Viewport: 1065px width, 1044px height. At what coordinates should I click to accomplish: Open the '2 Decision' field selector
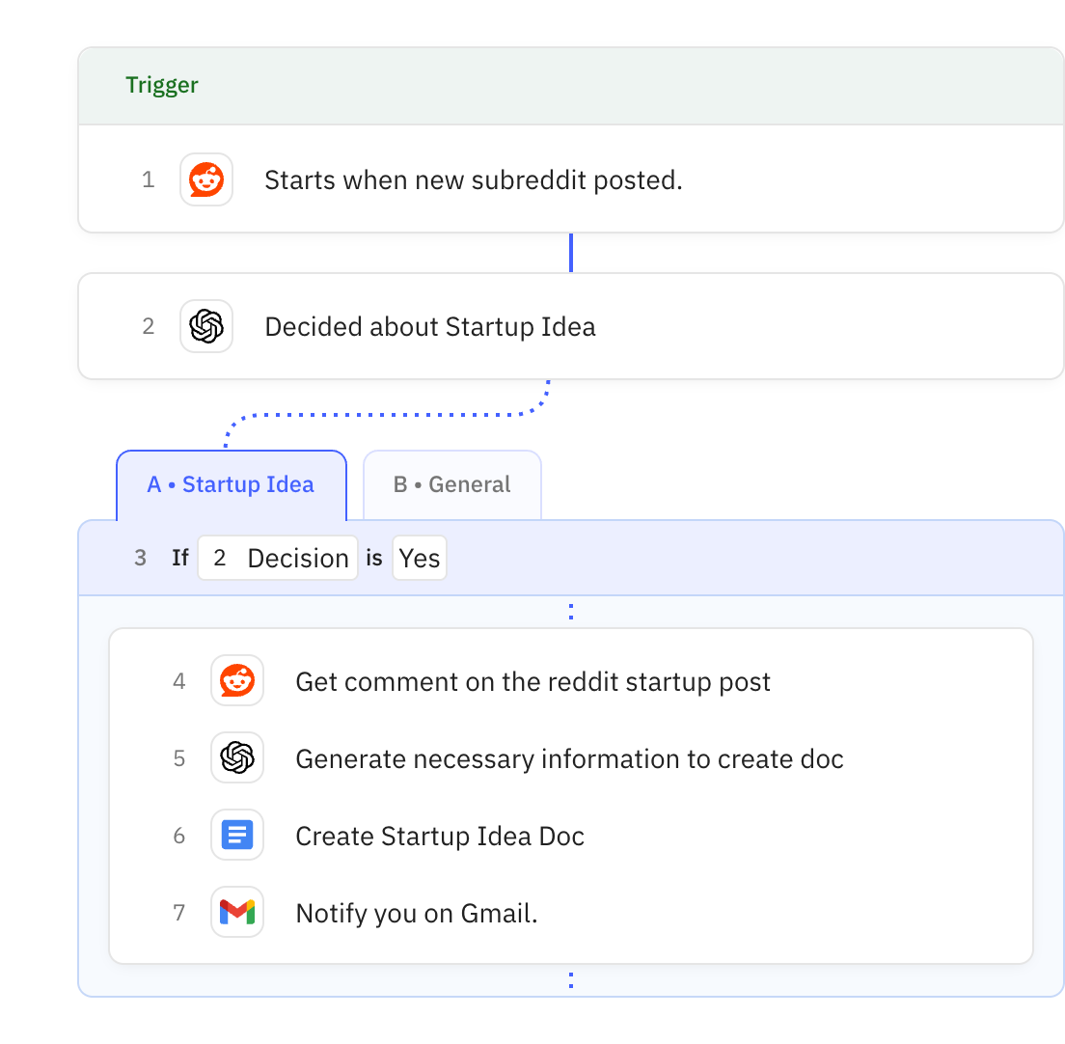(x=277, y=558)
